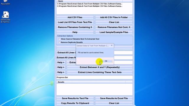Open the Recycle Bin desktop icon
Image resolution: width=189 pixels, height=106 pixels.
pyautogui.click(x=5, y=2)
